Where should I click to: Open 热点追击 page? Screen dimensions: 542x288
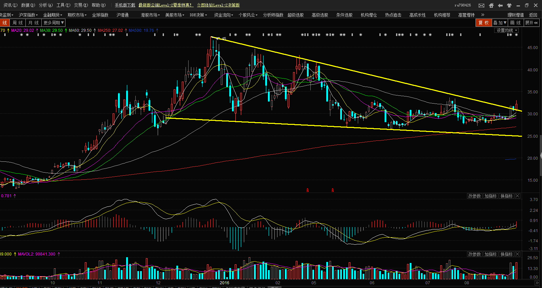(x=393, y=15)
